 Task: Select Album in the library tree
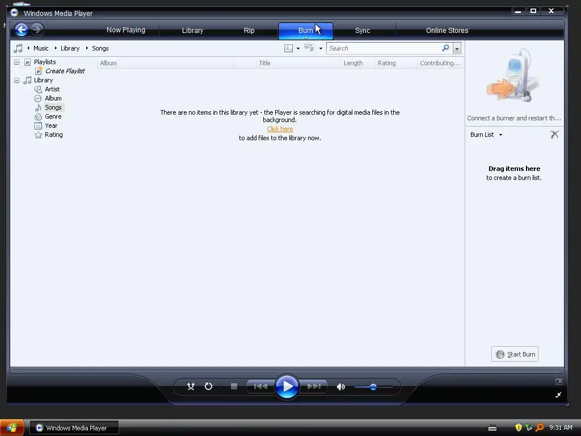point(53,98)
